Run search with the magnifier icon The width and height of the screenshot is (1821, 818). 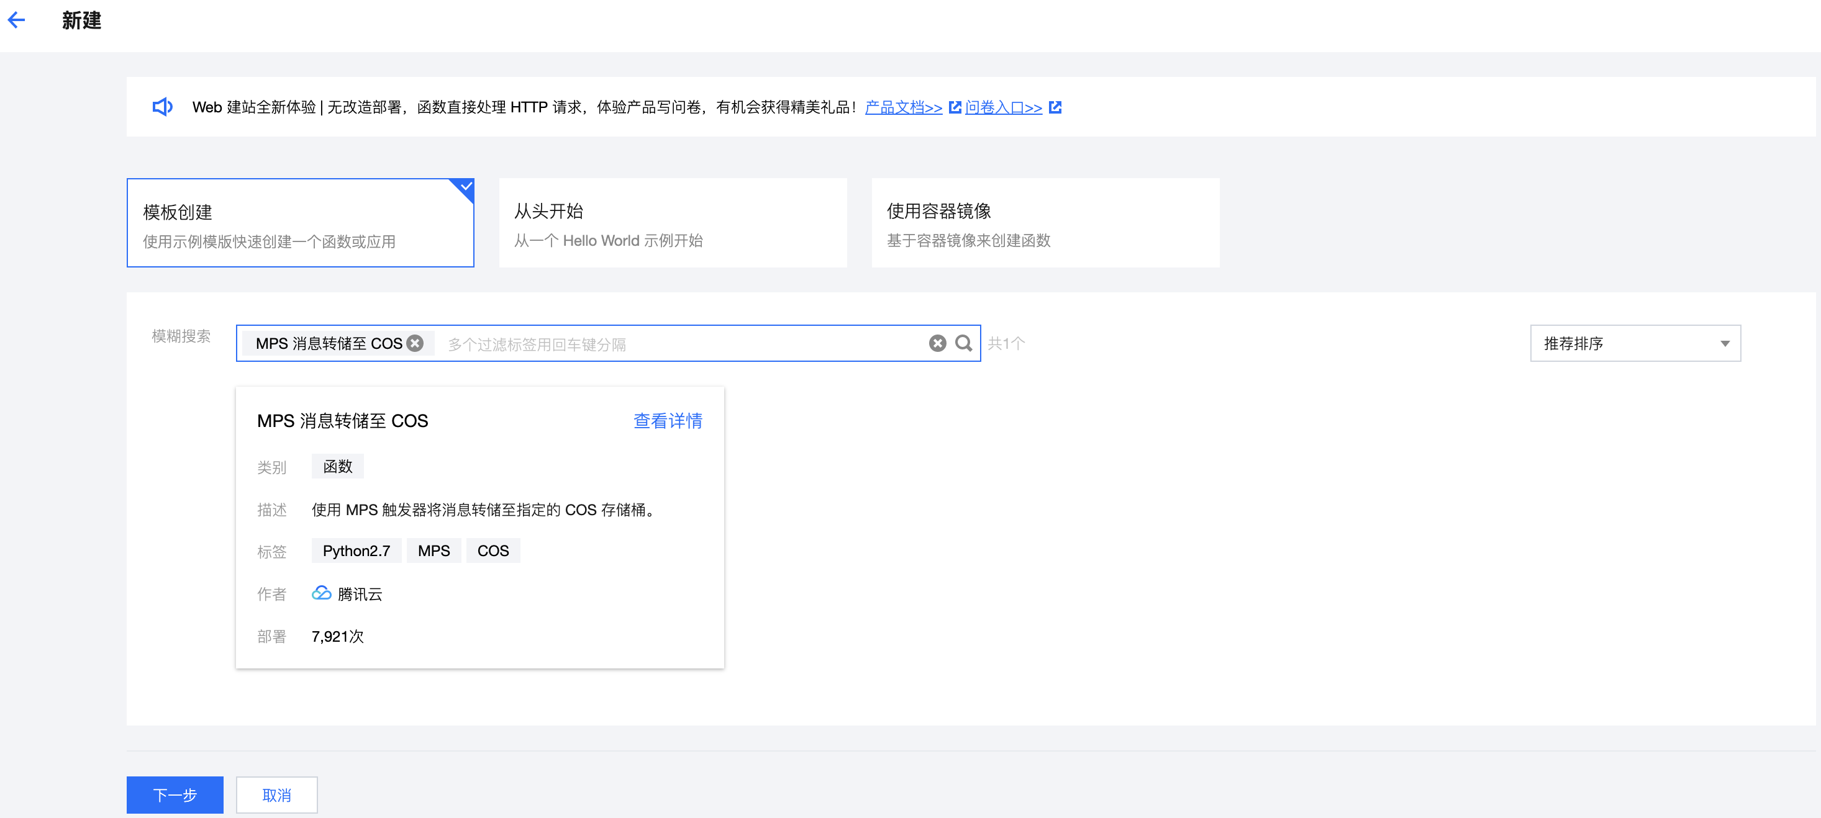pyautogui.click(x=963, y=343)
